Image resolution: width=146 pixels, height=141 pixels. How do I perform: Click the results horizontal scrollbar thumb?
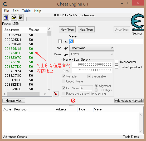(23, 94)
